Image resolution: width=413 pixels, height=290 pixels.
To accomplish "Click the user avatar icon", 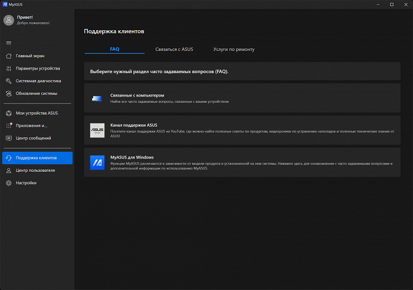I will [8, 20].
